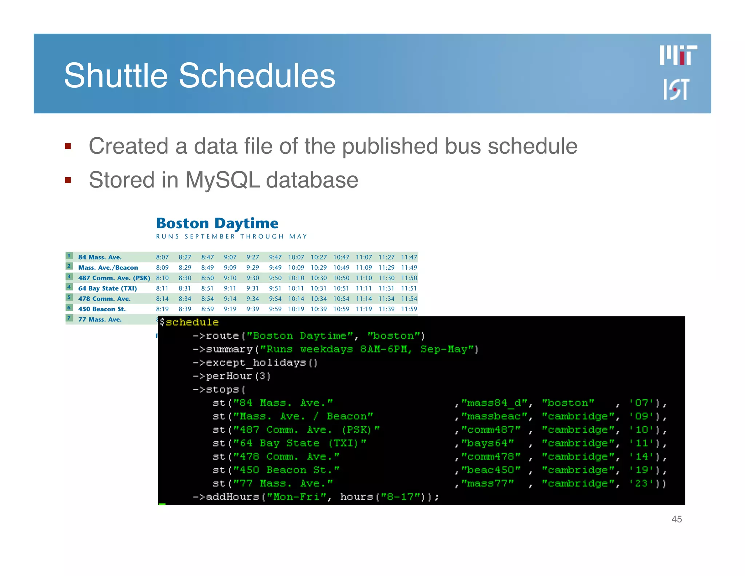The image size is (745, 576).
Task: Click the '478 Comm. Ave.' stop name
Action: click(x=104, y=299)
